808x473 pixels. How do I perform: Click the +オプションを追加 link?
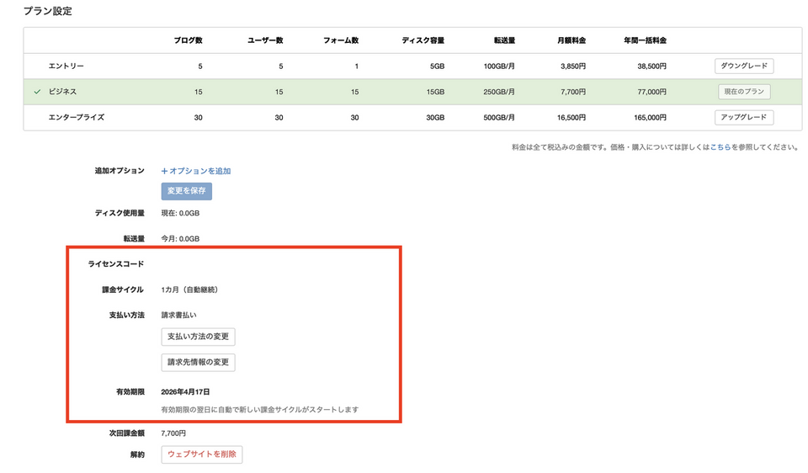(x=195, y=171)
